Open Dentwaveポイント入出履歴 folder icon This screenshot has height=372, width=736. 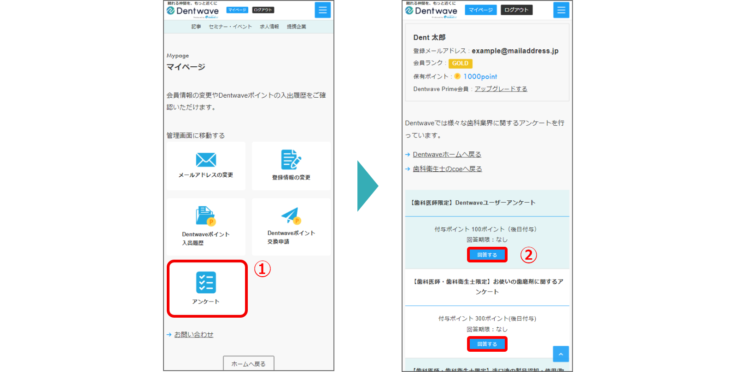(x=206, y=216)
